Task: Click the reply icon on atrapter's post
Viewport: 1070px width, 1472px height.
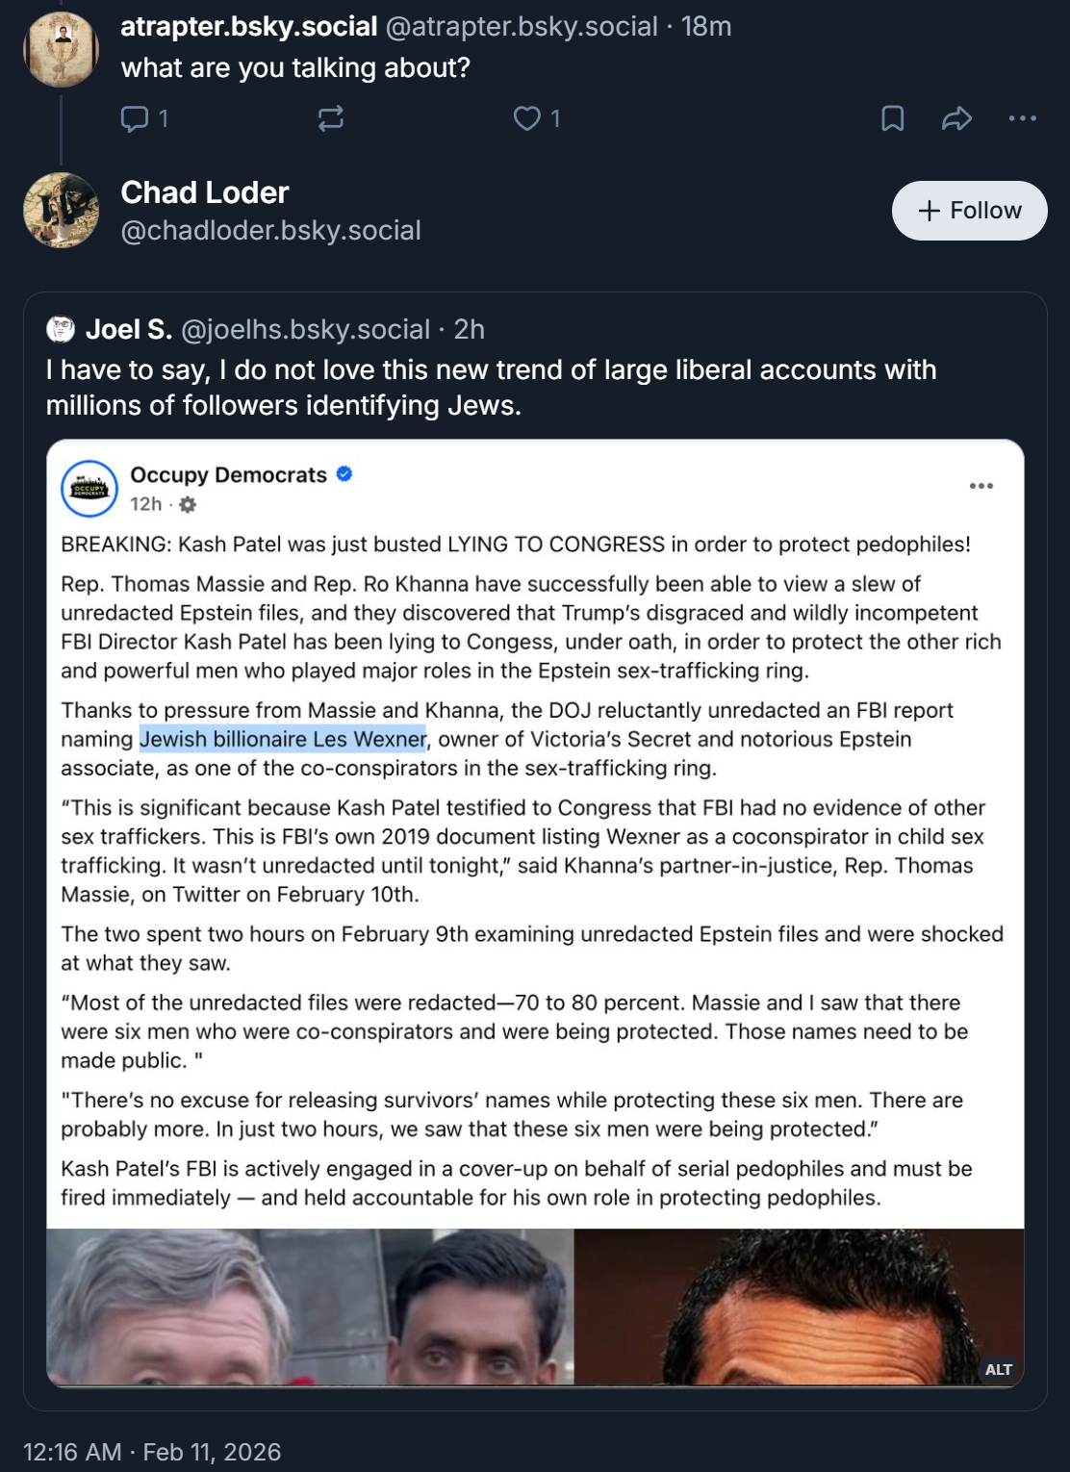Action: tap(135, 118)
